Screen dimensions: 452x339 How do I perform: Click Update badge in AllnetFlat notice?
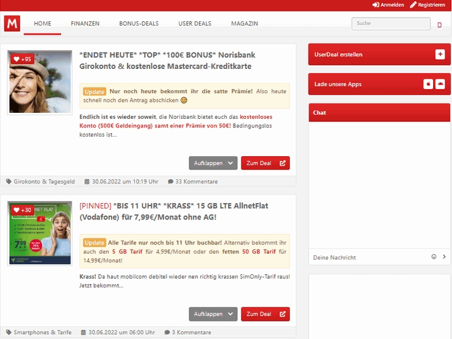click(x=95, y=243)
